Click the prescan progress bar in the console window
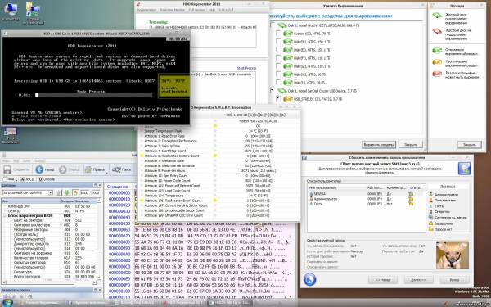Image resolution: width=491 pixels, height=307 pixels. pos(94,95)
